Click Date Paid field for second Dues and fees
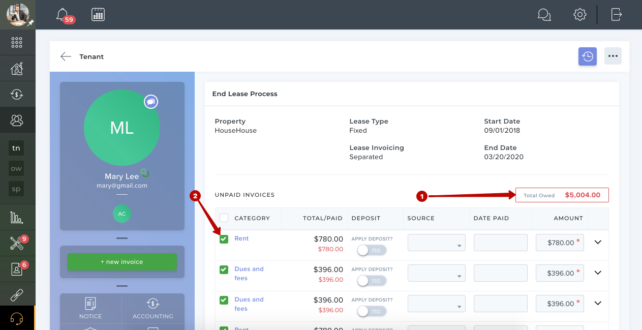The image size is (642, 330). 501,304
